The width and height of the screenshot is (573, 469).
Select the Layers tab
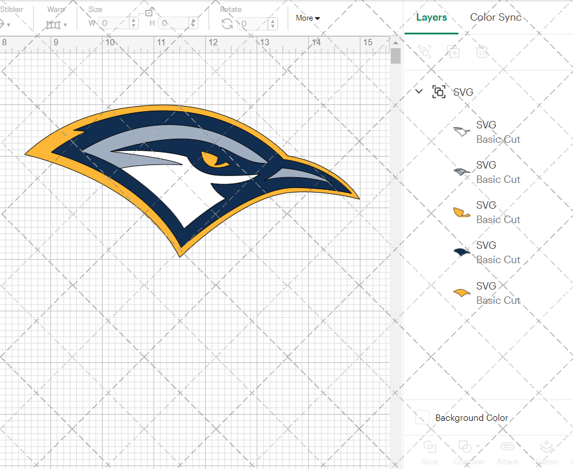click(431, 17)
